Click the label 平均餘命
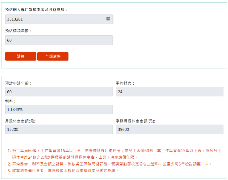Viewport: 228px width, 180px height. click(x=125, y=83)
